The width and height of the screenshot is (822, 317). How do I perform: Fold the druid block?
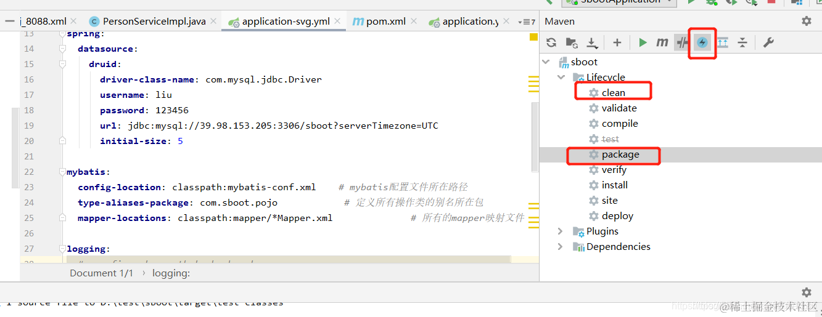pos(62,64)
